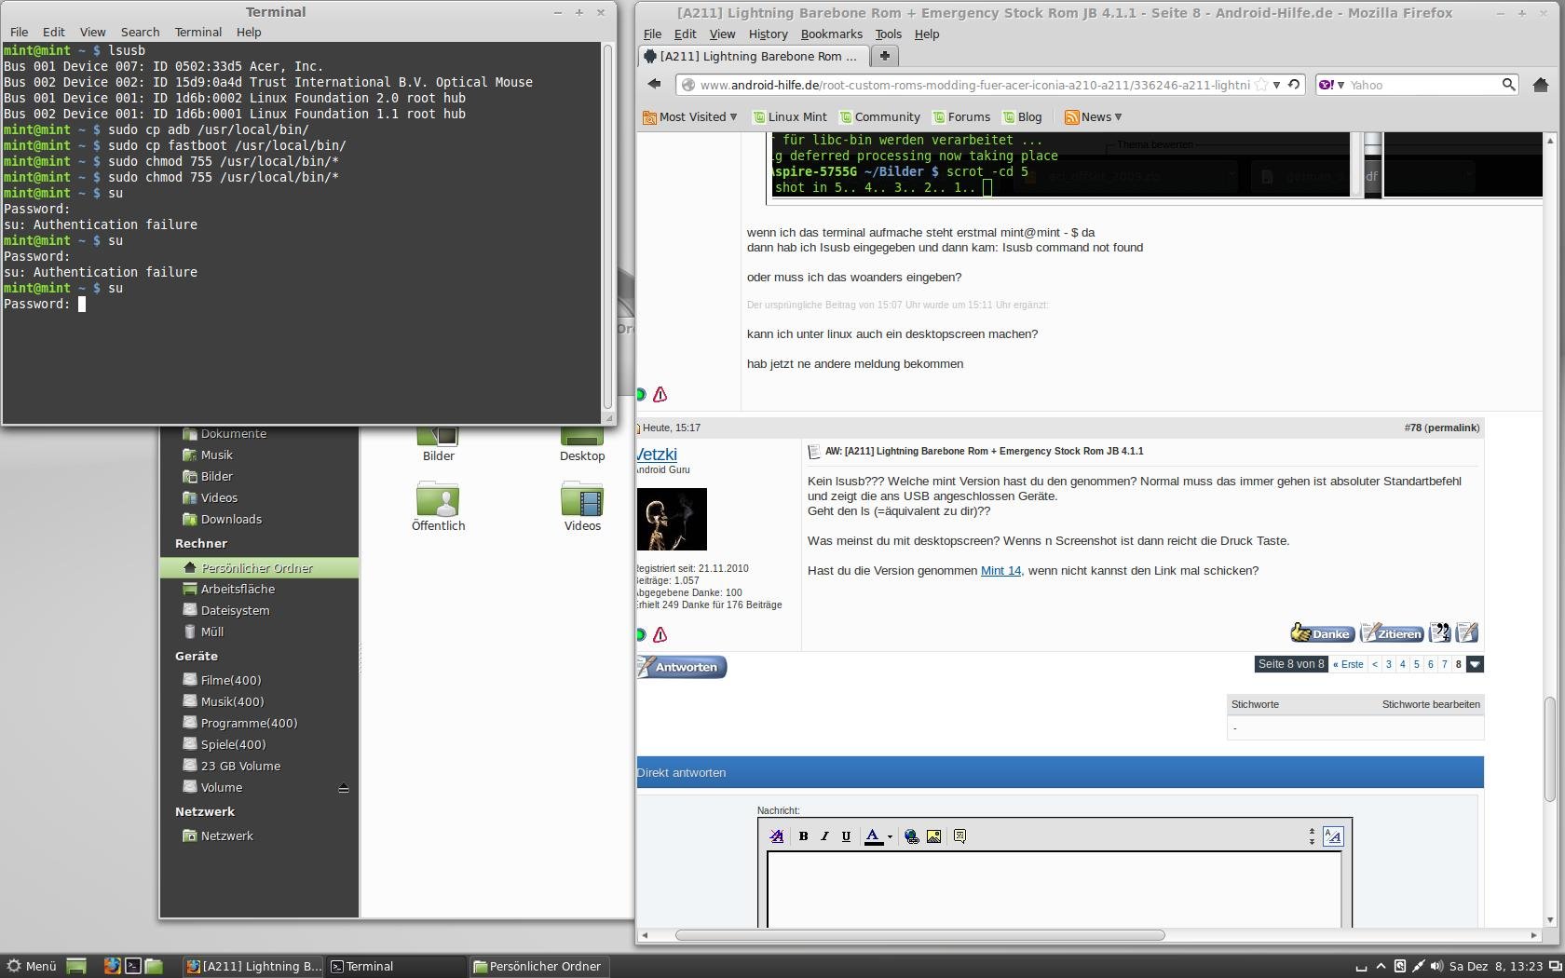Jump to « Erste page link
This screenshot has height=978, width=1565.
pos(1348,664)
